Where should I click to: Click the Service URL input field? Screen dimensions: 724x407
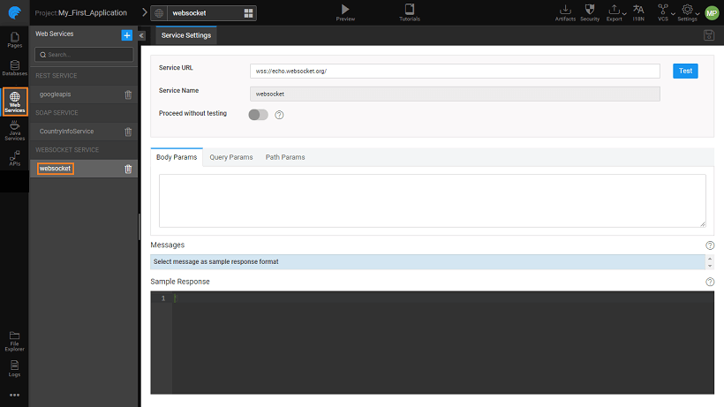click(x=455, y=71)
